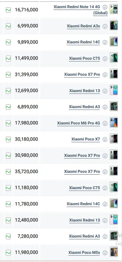This screenshot has height=262, width=122.
Task: Open info icon for Xiaomi Poco M5s
Action: pos(105,253)
